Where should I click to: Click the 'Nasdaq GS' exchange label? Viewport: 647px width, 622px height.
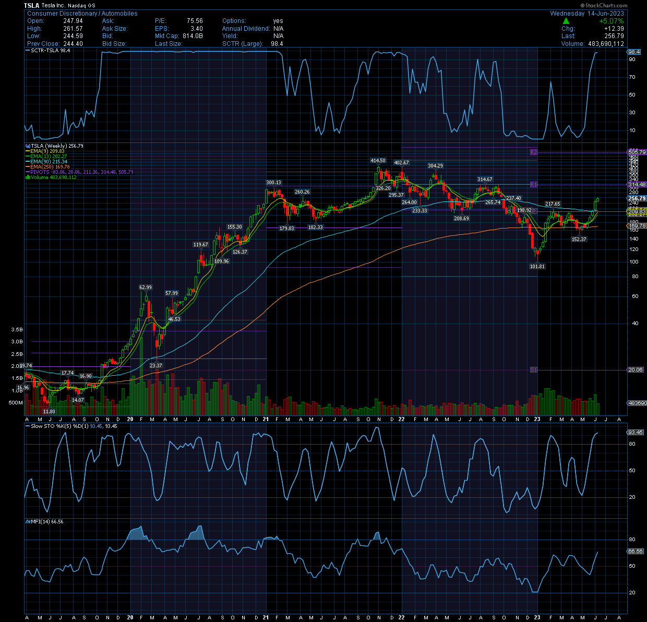81,5
